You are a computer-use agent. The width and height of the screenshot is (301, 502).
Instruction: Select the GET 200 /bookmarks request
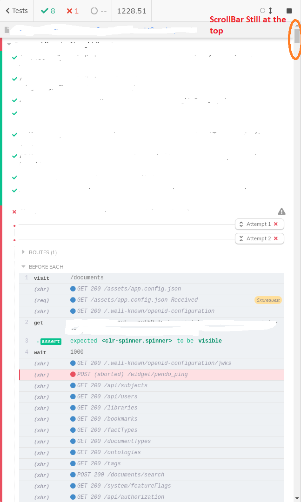pos(152,419)
